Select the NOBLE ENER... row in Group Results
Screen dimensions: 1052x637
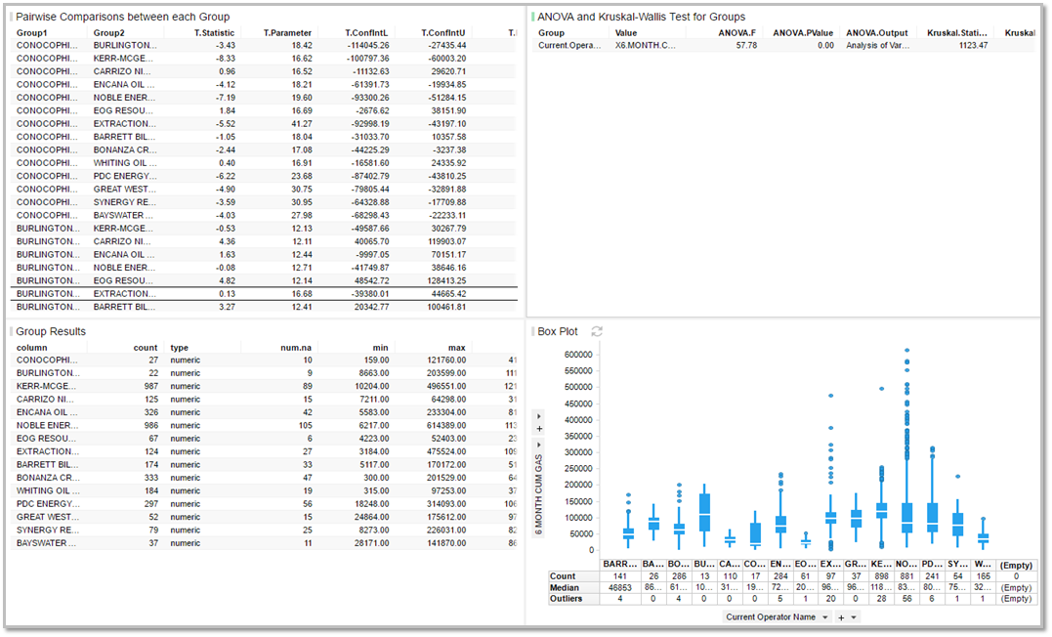click(264, 426)
